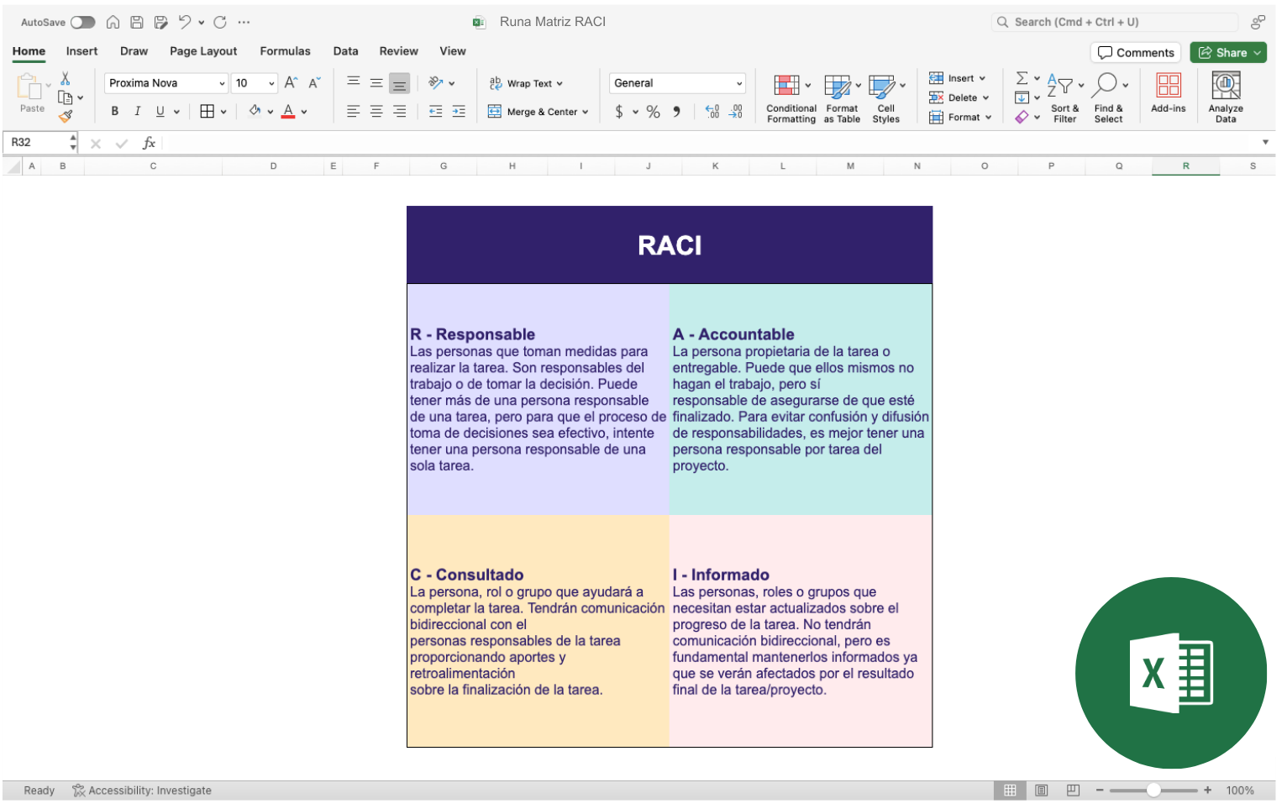Open the Review tab
Screen dimensions: 1287x809
click(398, 51)
